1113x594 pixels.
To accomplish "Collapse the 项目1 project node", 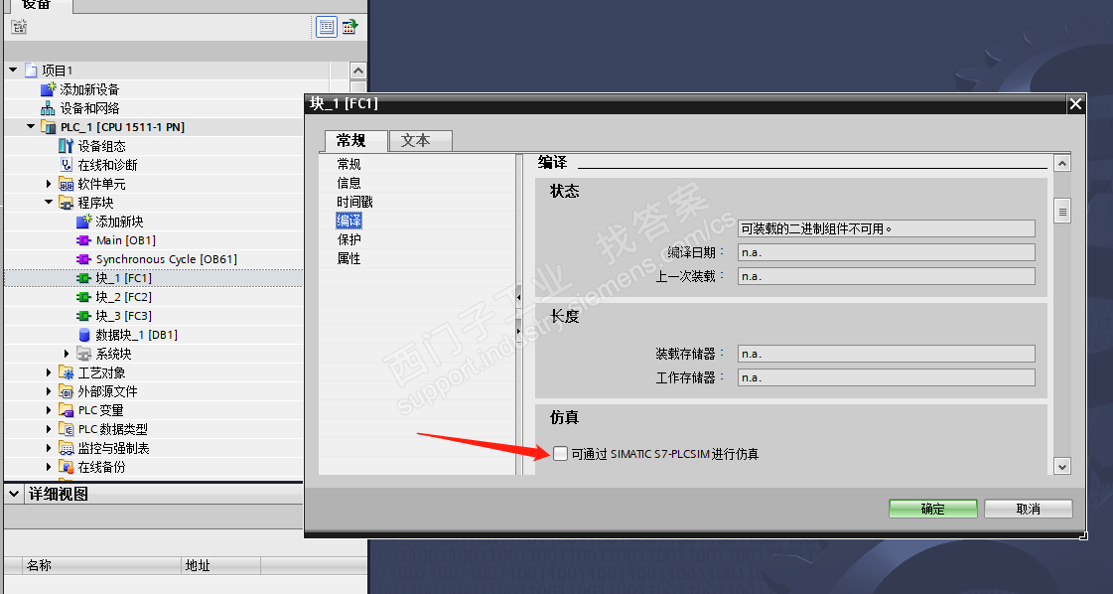I will coord(13,70).
